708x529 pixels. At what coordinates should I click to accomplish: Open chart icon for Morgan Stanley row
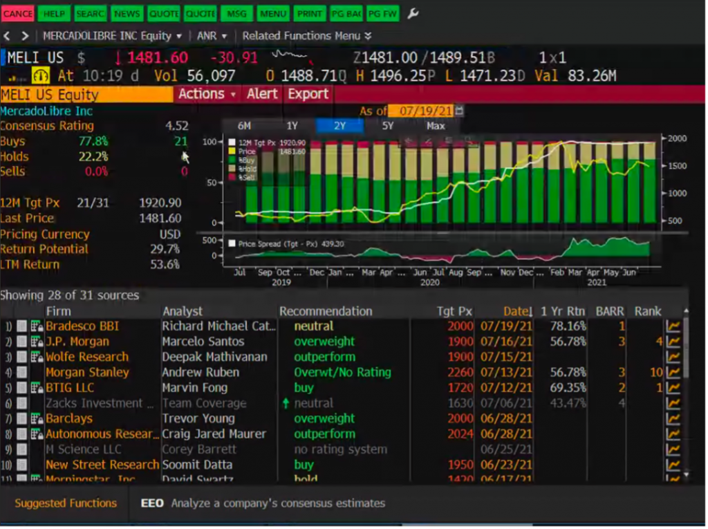(x=675, y=373)
